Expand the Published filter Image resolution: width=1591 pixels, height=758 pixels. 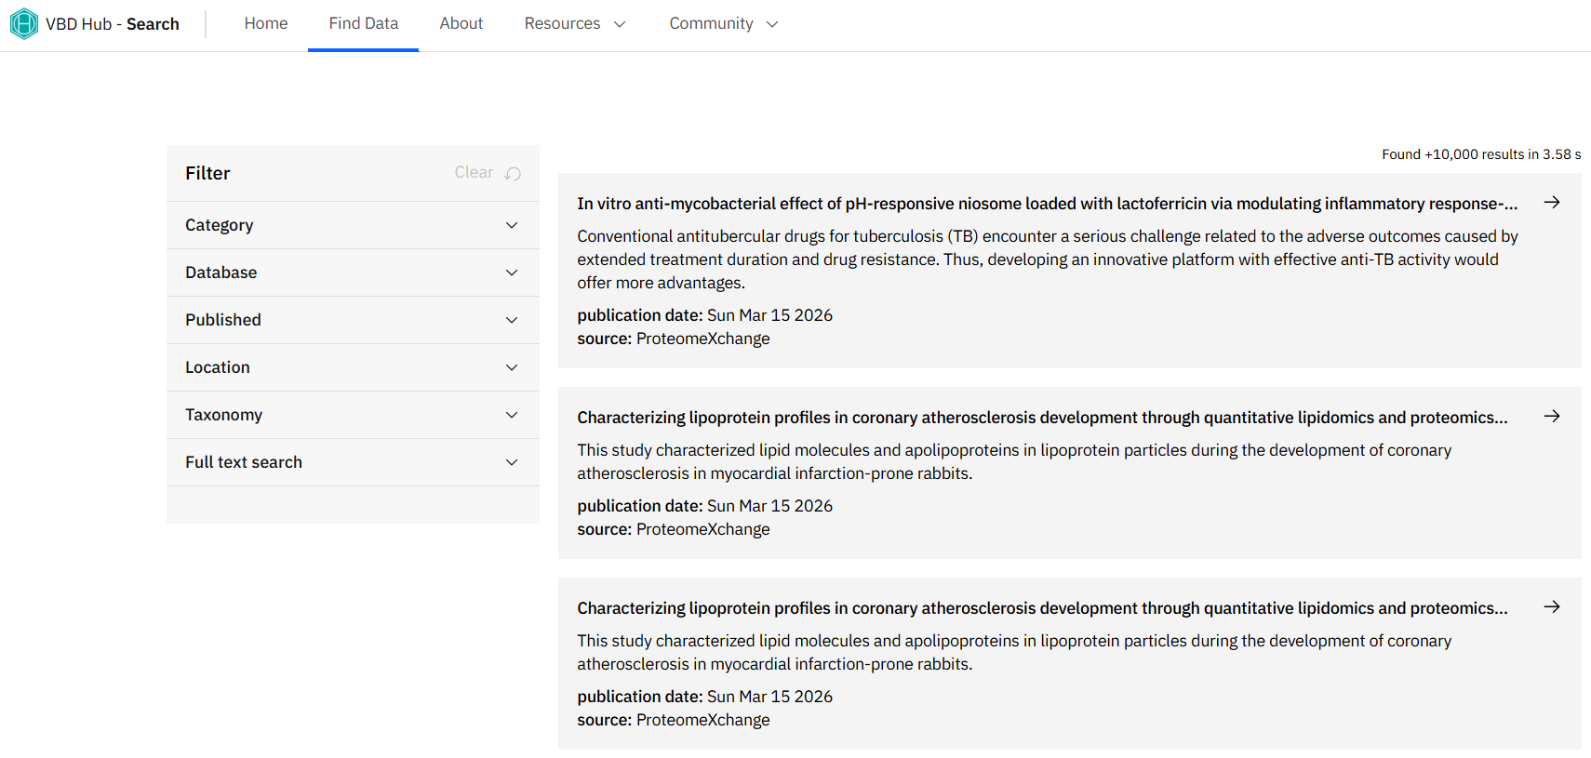pos(353,320)
